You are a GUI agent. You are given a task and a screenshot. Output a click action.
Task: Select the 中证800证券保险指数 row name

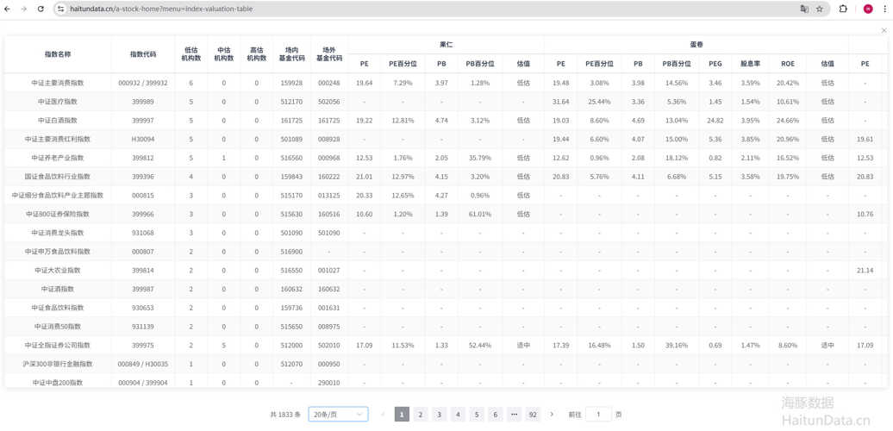coord(58,214)
